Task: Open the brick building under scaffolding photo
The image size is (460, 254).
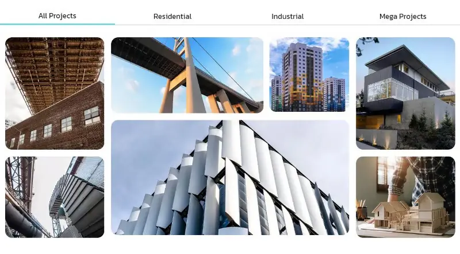Action: click(55, 93)
